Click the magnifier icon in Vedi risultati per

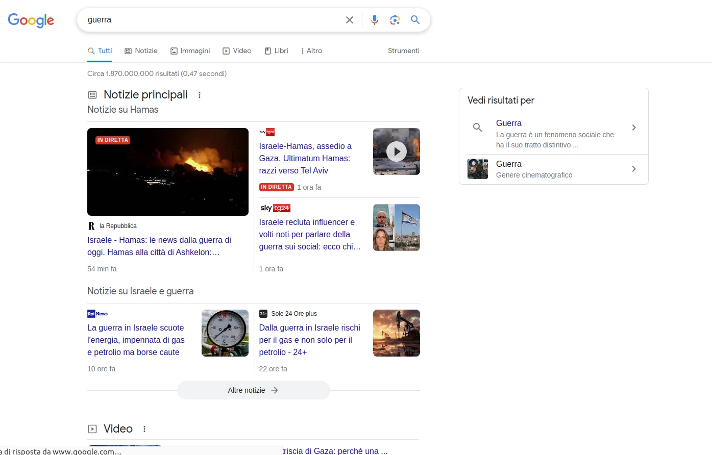(478, 128)
